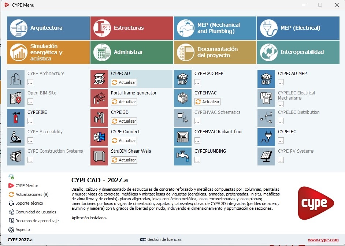Click Actualizar under Portal frame generator
Screen dimensions: 345x246
124,102
